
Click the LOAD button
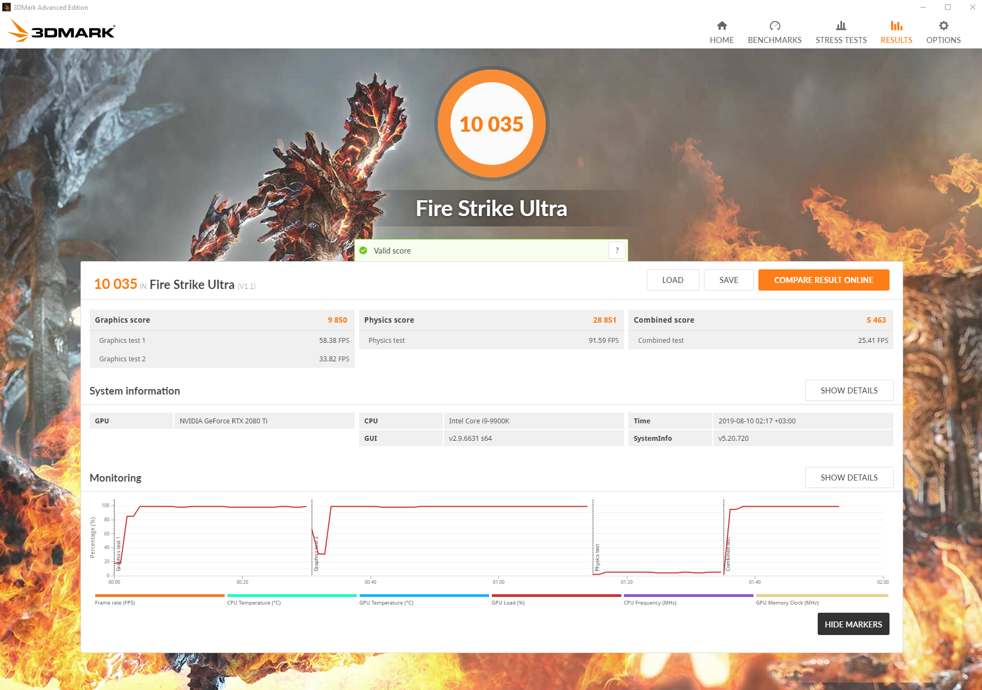pyautogui.click(x=673, y=280)
